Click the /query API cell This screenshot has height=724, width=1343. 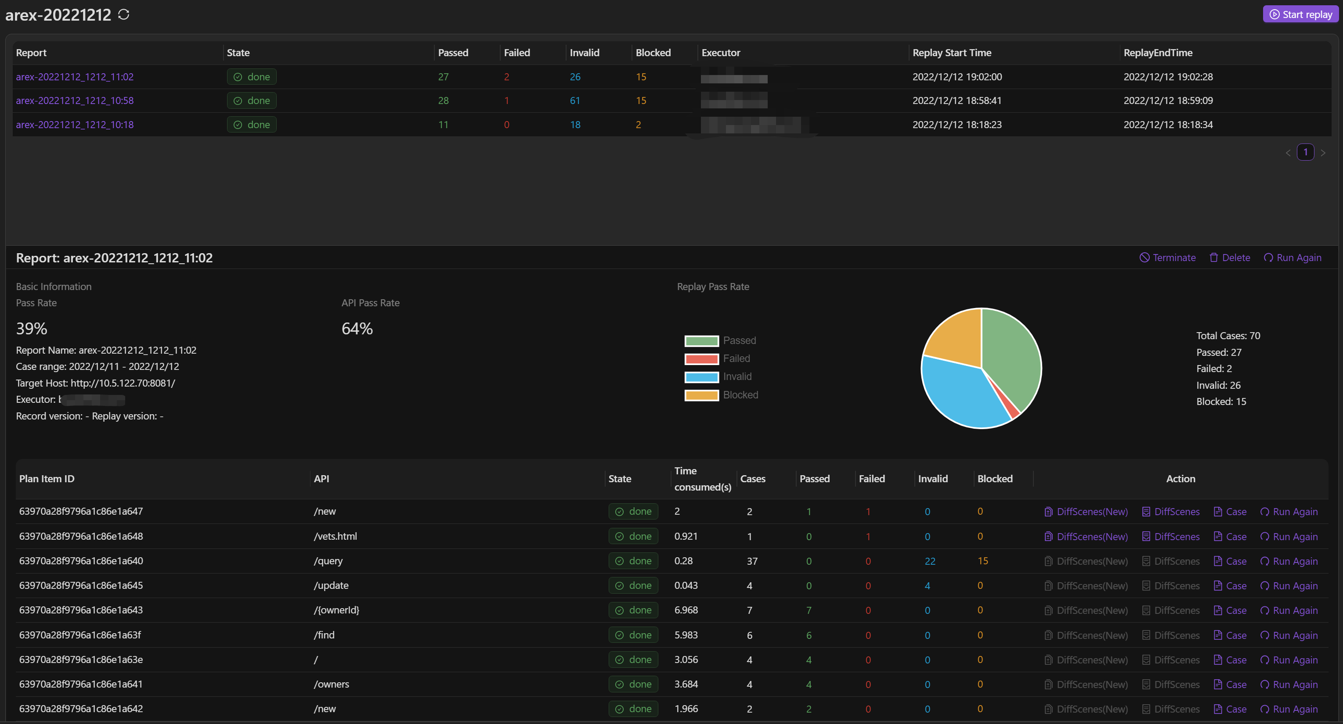pos(328,561)
